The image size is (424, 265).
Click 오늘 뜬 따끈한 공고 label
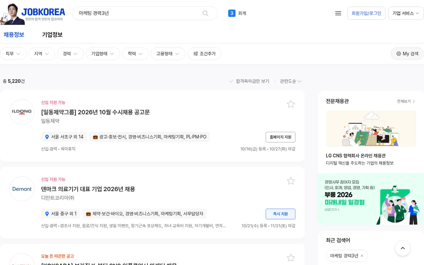coord(58,256)
